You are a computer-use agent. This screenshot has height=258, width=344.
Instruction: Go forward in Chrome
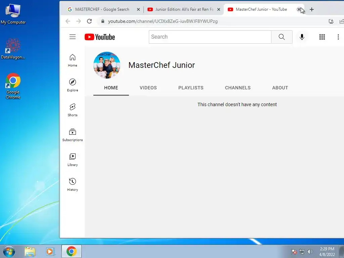coord(79,21)
